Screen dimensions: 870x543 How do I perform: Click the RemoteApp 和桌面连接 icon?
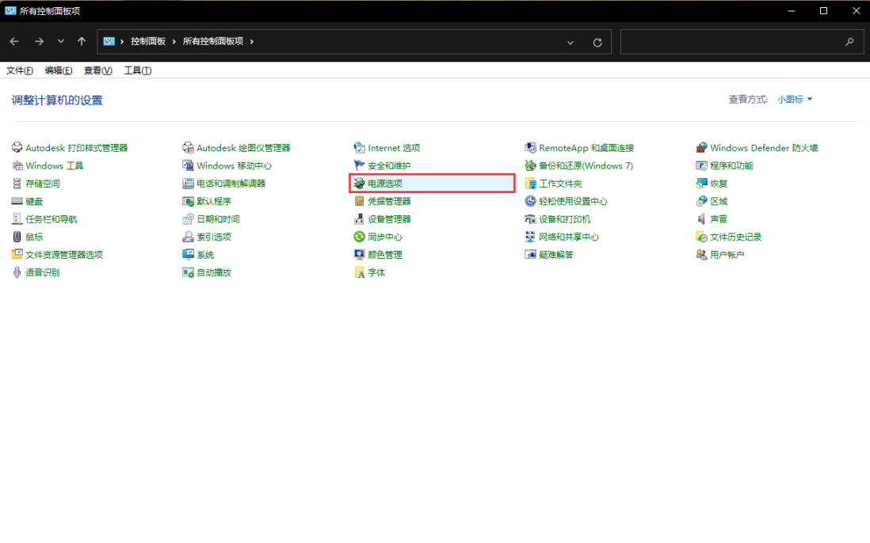pos(530,148)
